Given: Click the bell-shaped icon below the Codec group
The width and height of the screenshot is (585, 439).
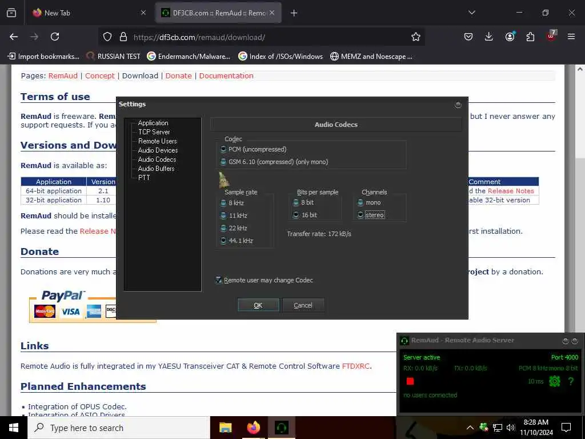Looking at the screenshot, I should (223, 179).
